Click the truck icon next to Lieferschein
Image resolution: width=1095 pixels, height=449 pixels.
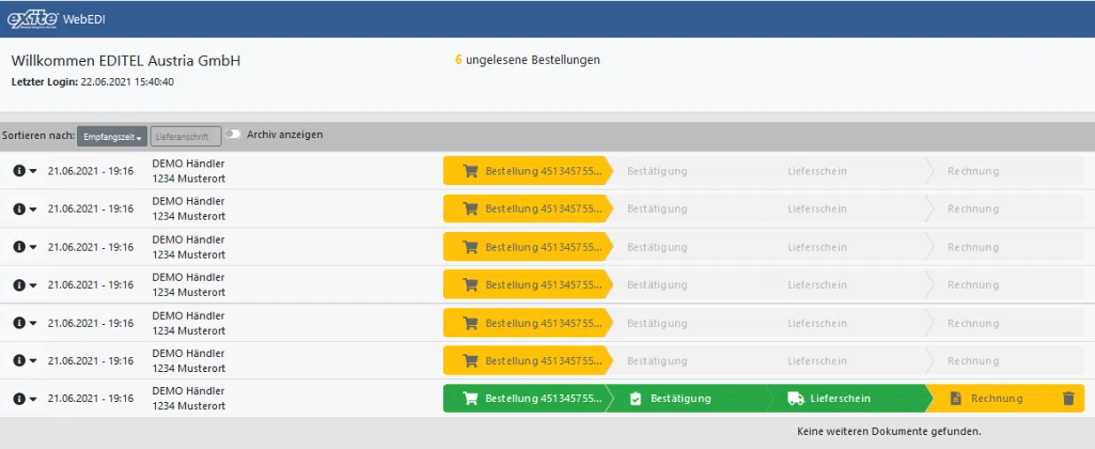796,399
